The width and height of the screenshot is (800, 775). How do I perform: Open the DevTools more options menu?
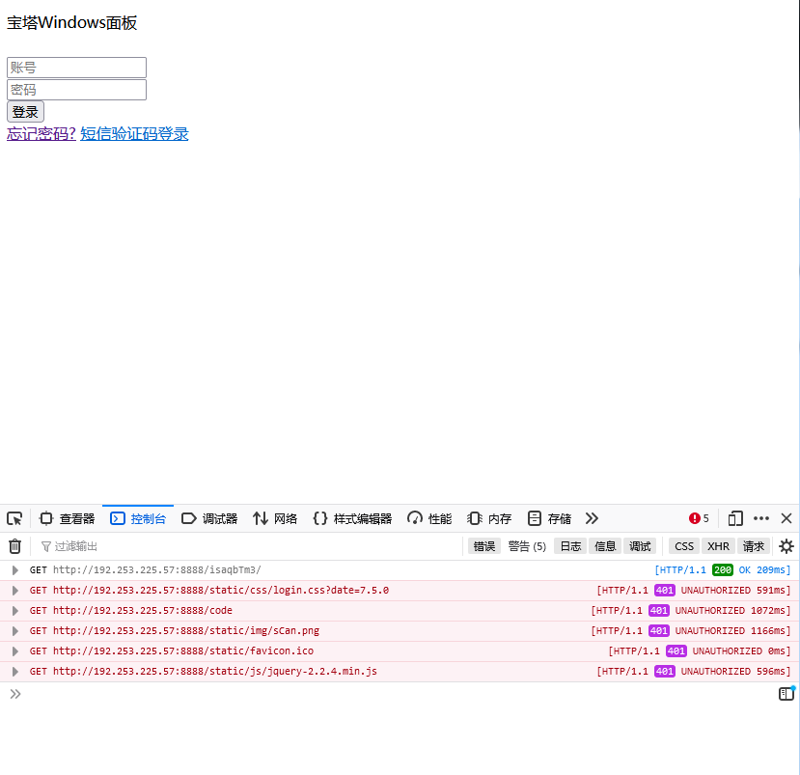pos(761,519)
